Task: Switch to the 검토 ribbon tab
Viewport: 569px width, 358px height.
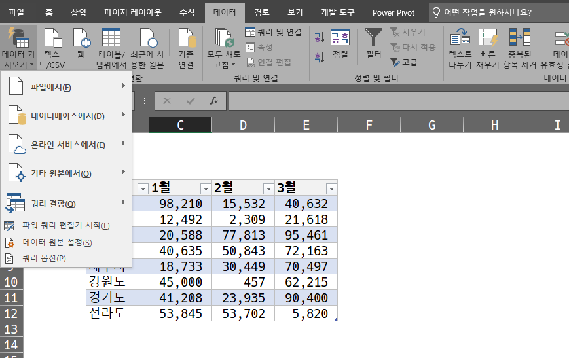Action: [x=262, y=12]
